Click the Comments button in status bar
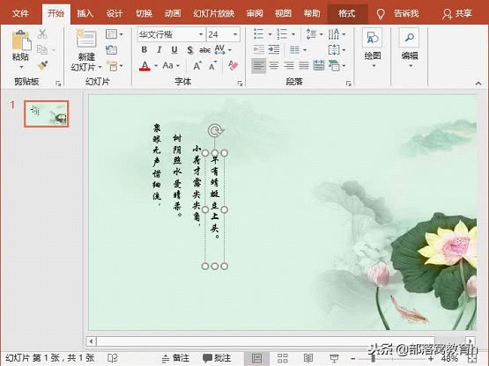The height and width of the screenshot is (366, 489). point(217,358)
